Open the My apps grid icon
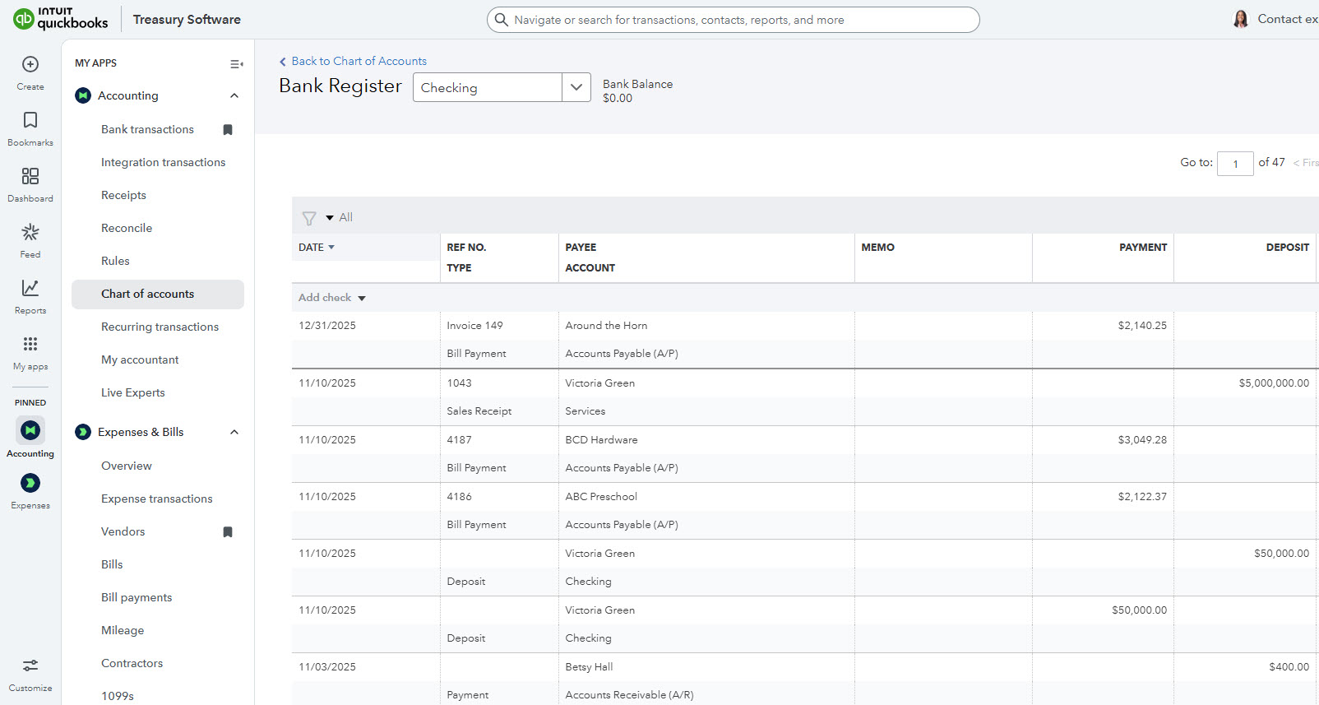This screenshot has width=1319, height=705. (x=30, y=344)
